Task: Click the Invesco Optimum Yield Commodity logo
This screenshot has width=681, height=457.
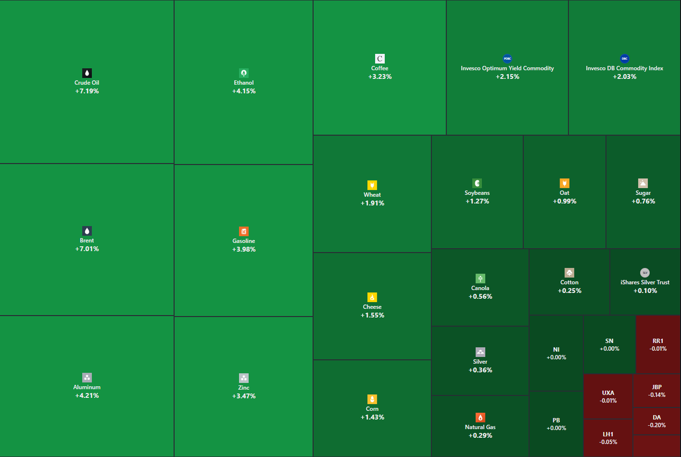Action: [507, 58]
